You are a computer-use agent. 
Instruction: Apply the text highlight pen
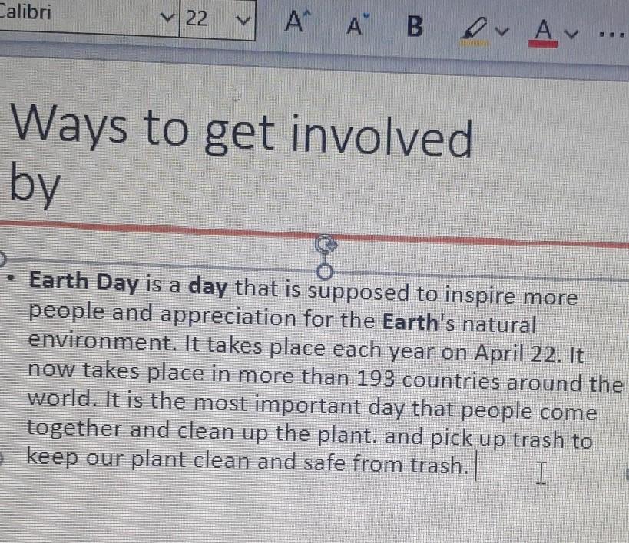pos(475,31)
